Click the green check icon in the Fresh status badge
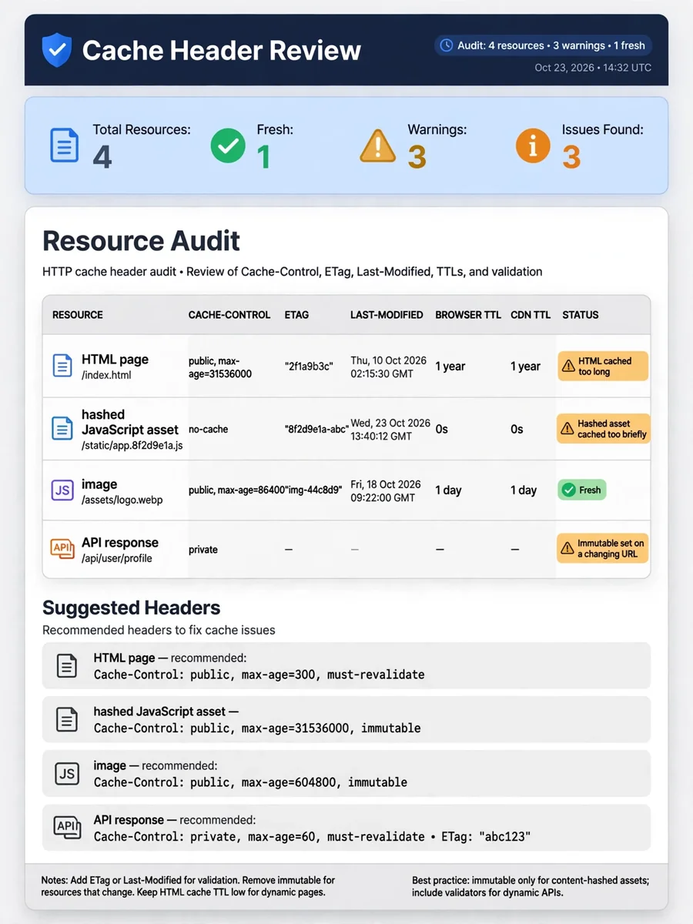The image size is (693, 924). (x=569, y=490)
